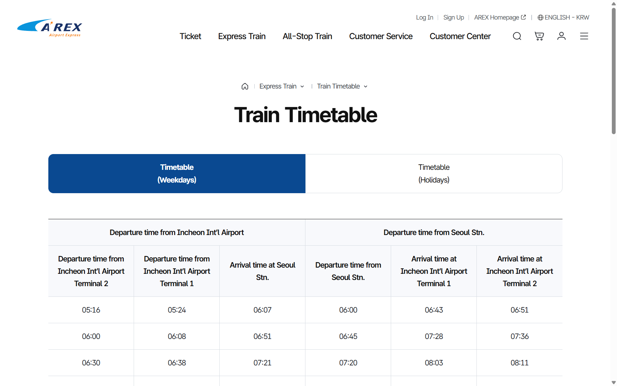Click the 08:03 Terminal 1 arrival cell
Screen dimensions: 617x386
coord(434,363)
